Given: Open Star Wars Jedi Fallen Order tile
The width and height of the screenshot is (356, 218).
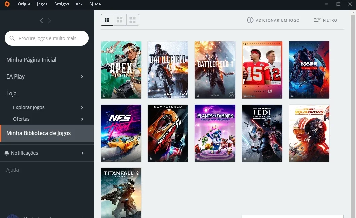Looking at the screenshot, I should pos(262,133).
